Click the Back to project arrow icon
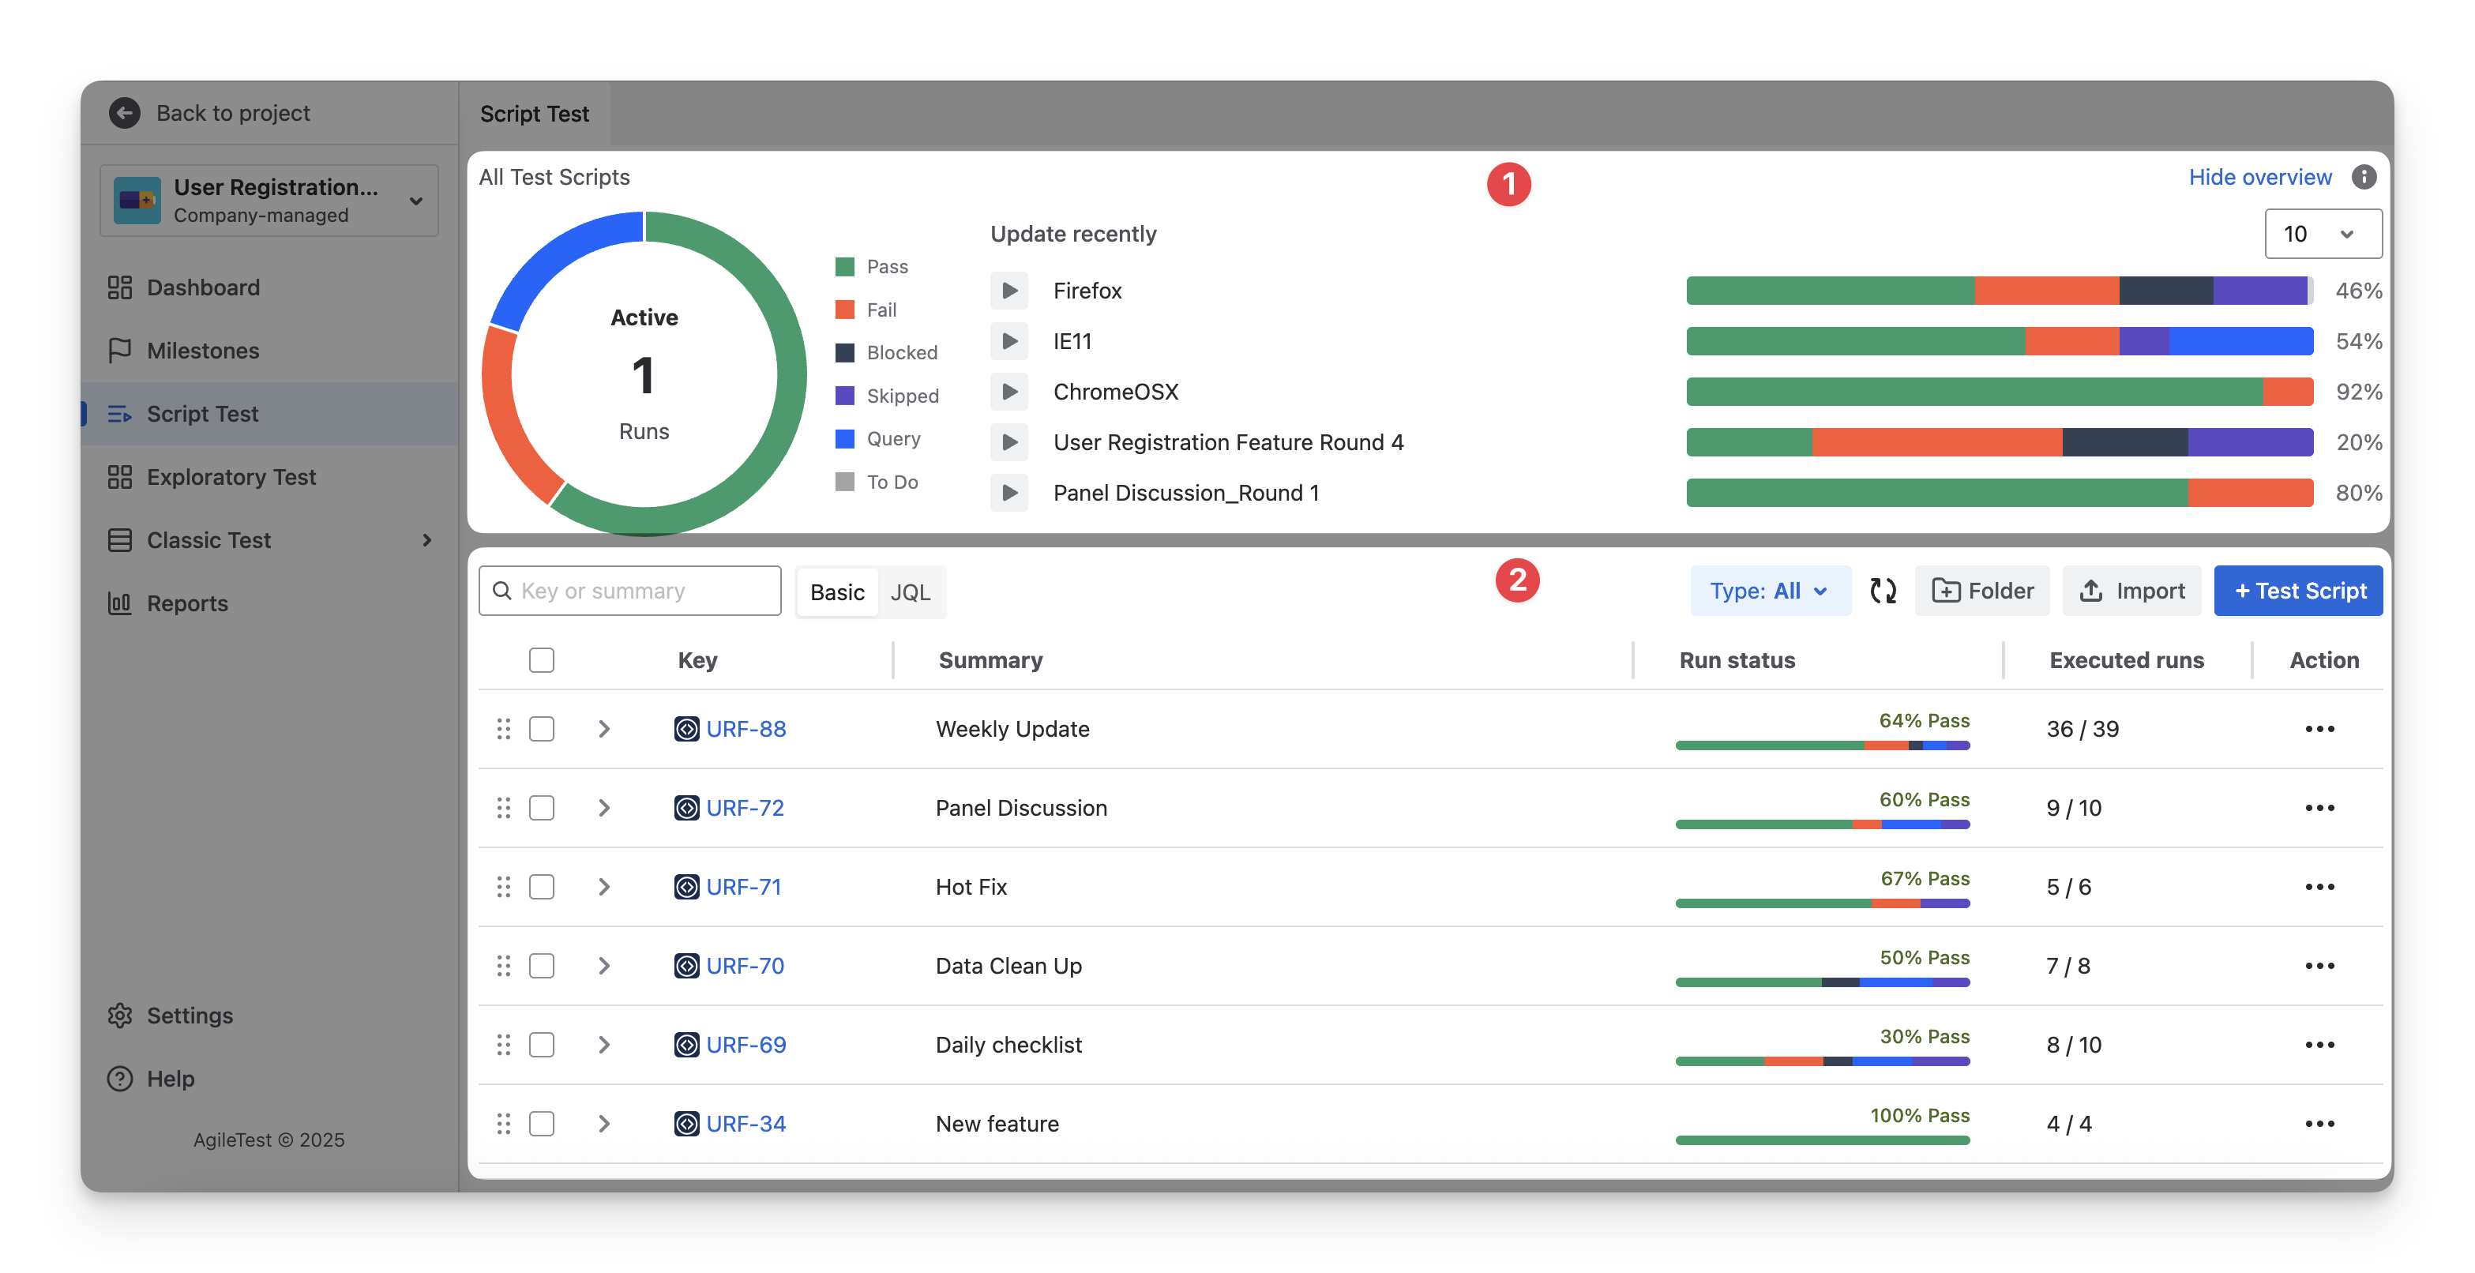Viewport: 2475px width, 1273px height. pos(124,114)
